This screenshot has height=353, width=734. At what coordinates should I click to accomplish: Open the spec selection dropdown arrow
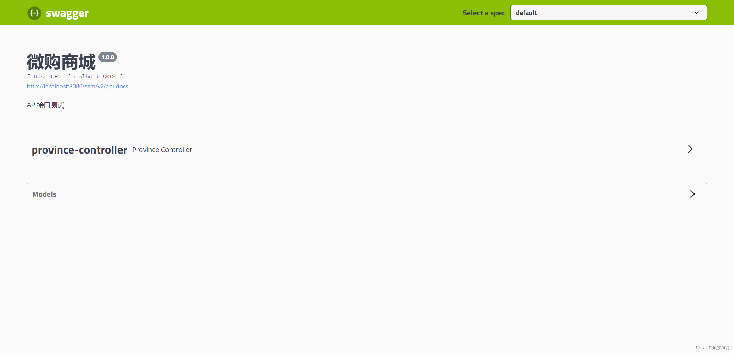[696, 13]
